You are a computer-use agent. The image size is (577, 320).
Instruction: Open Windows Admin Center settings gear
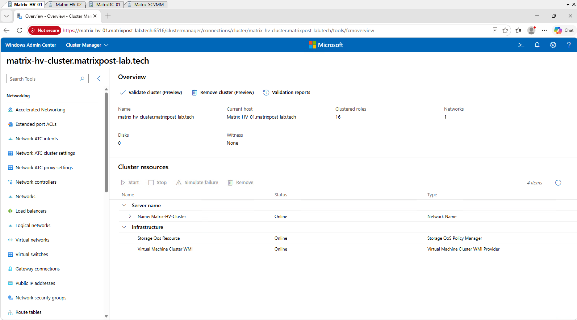553,45
